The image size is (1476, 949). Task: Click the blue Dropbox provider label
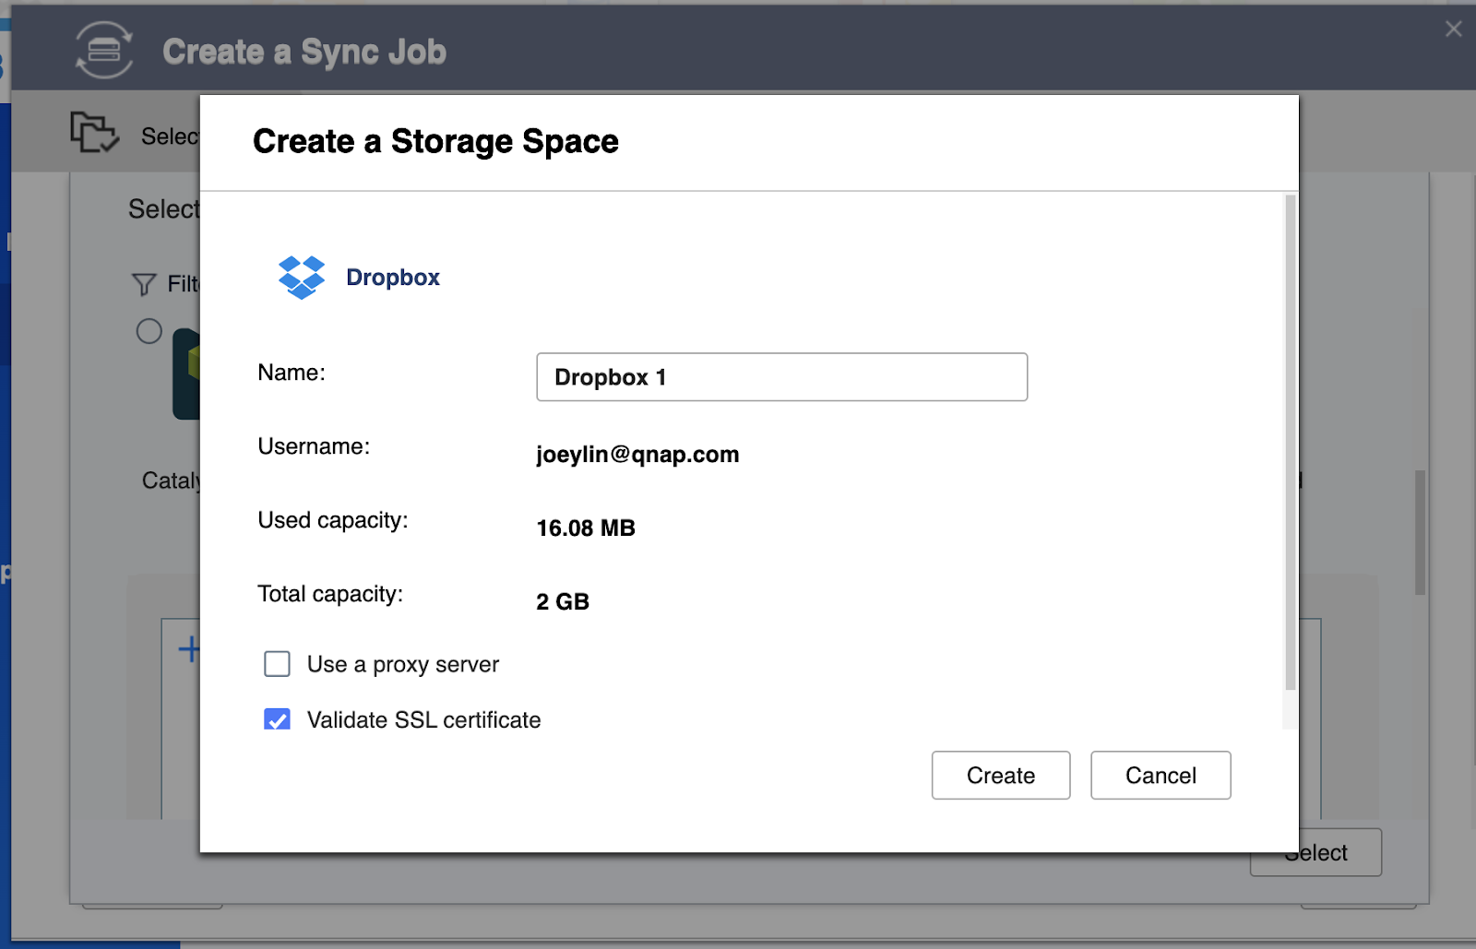click(393, 278)
